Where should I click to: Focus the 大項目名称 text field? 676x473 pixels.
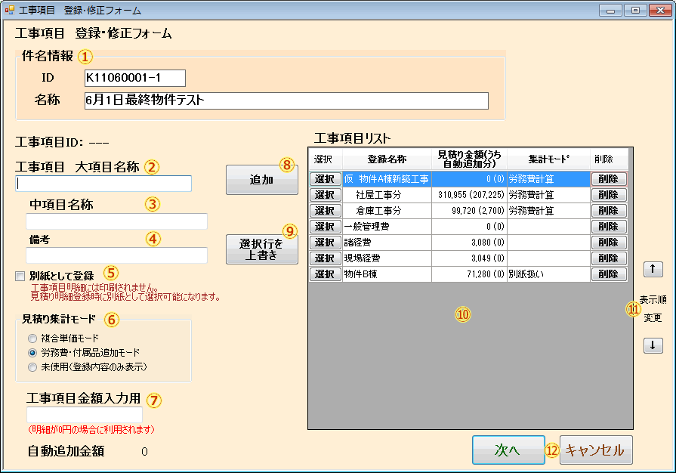point(103,184)
